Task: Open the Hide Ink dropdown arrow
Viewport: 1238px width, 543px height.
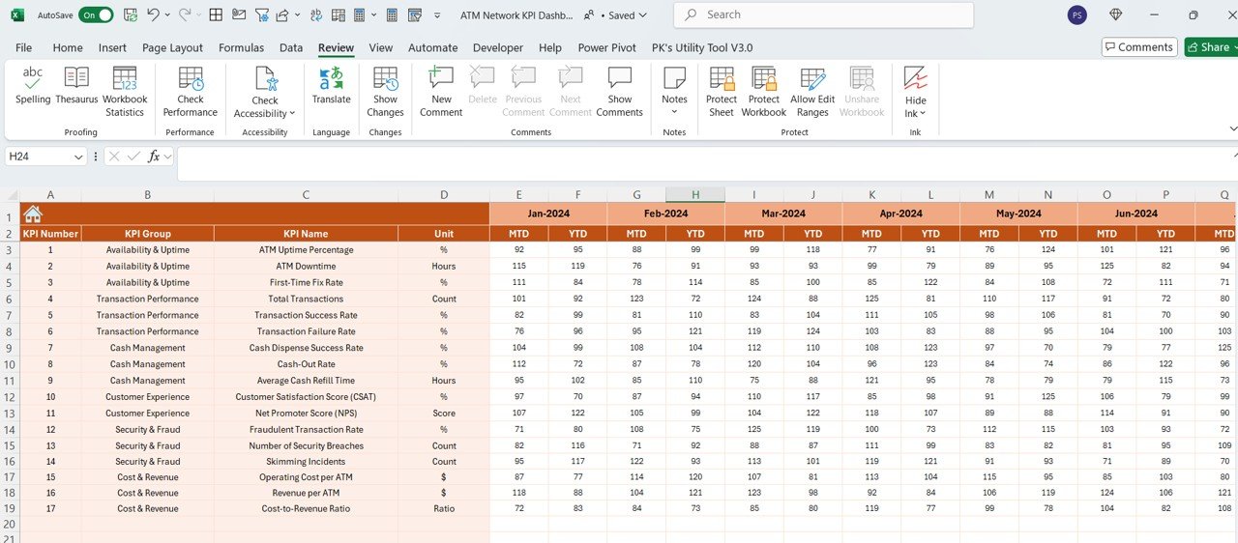Action: pos(924,114)
